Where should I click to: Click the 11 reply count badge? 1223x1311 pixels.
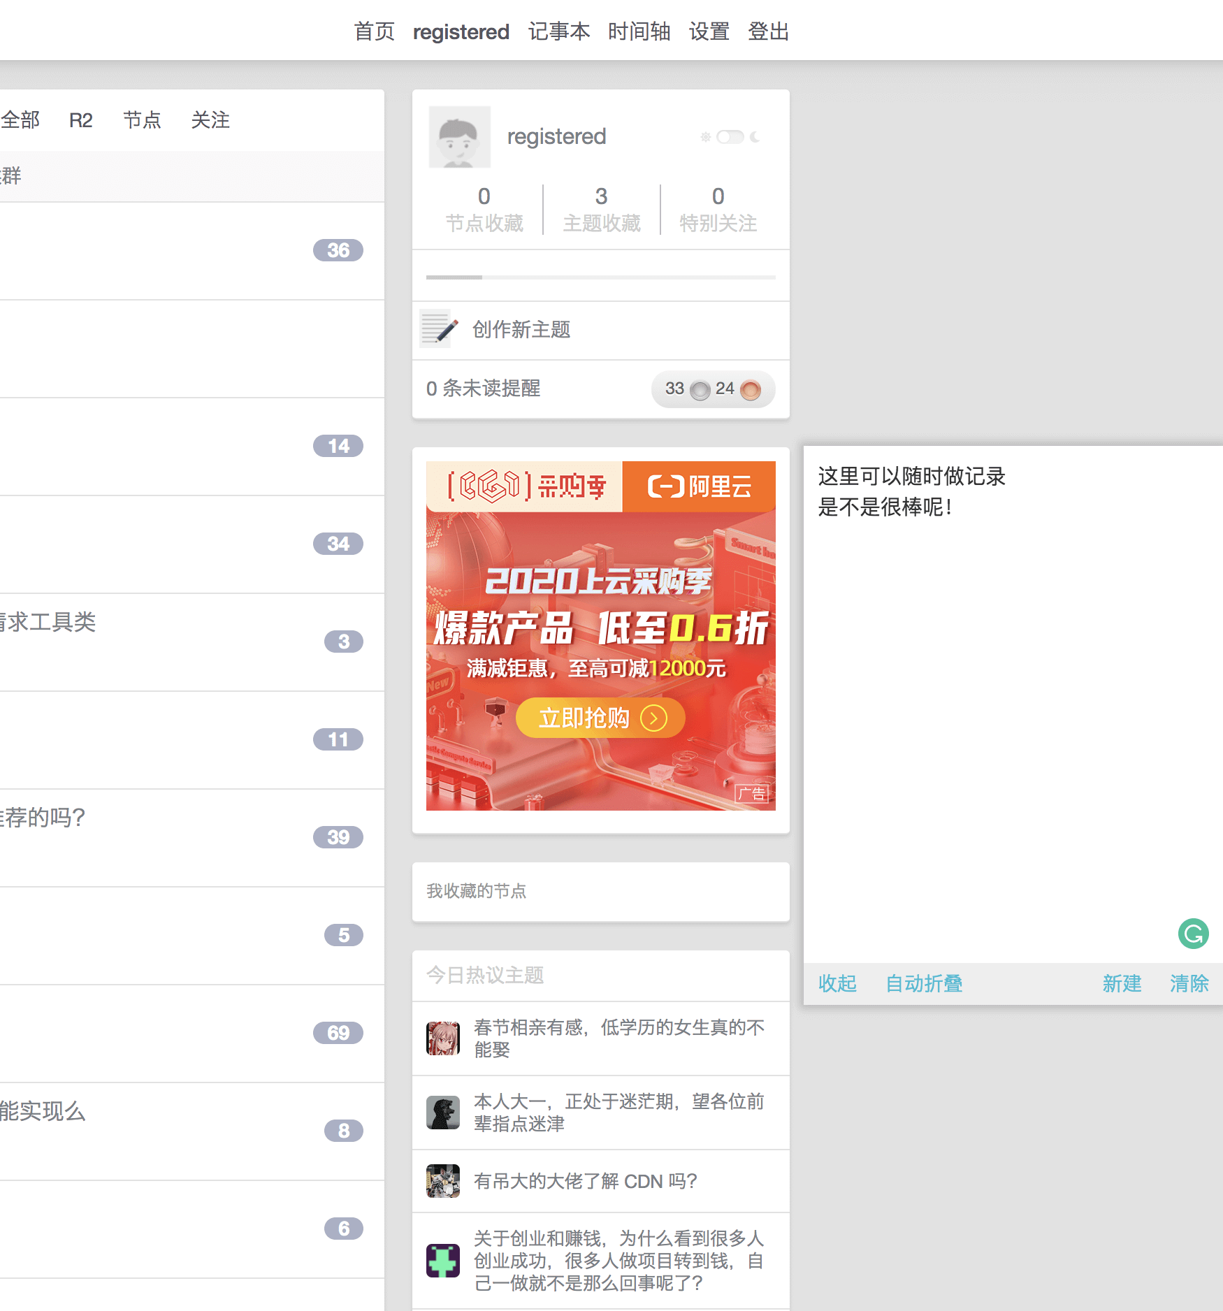[x=338, y=739]
